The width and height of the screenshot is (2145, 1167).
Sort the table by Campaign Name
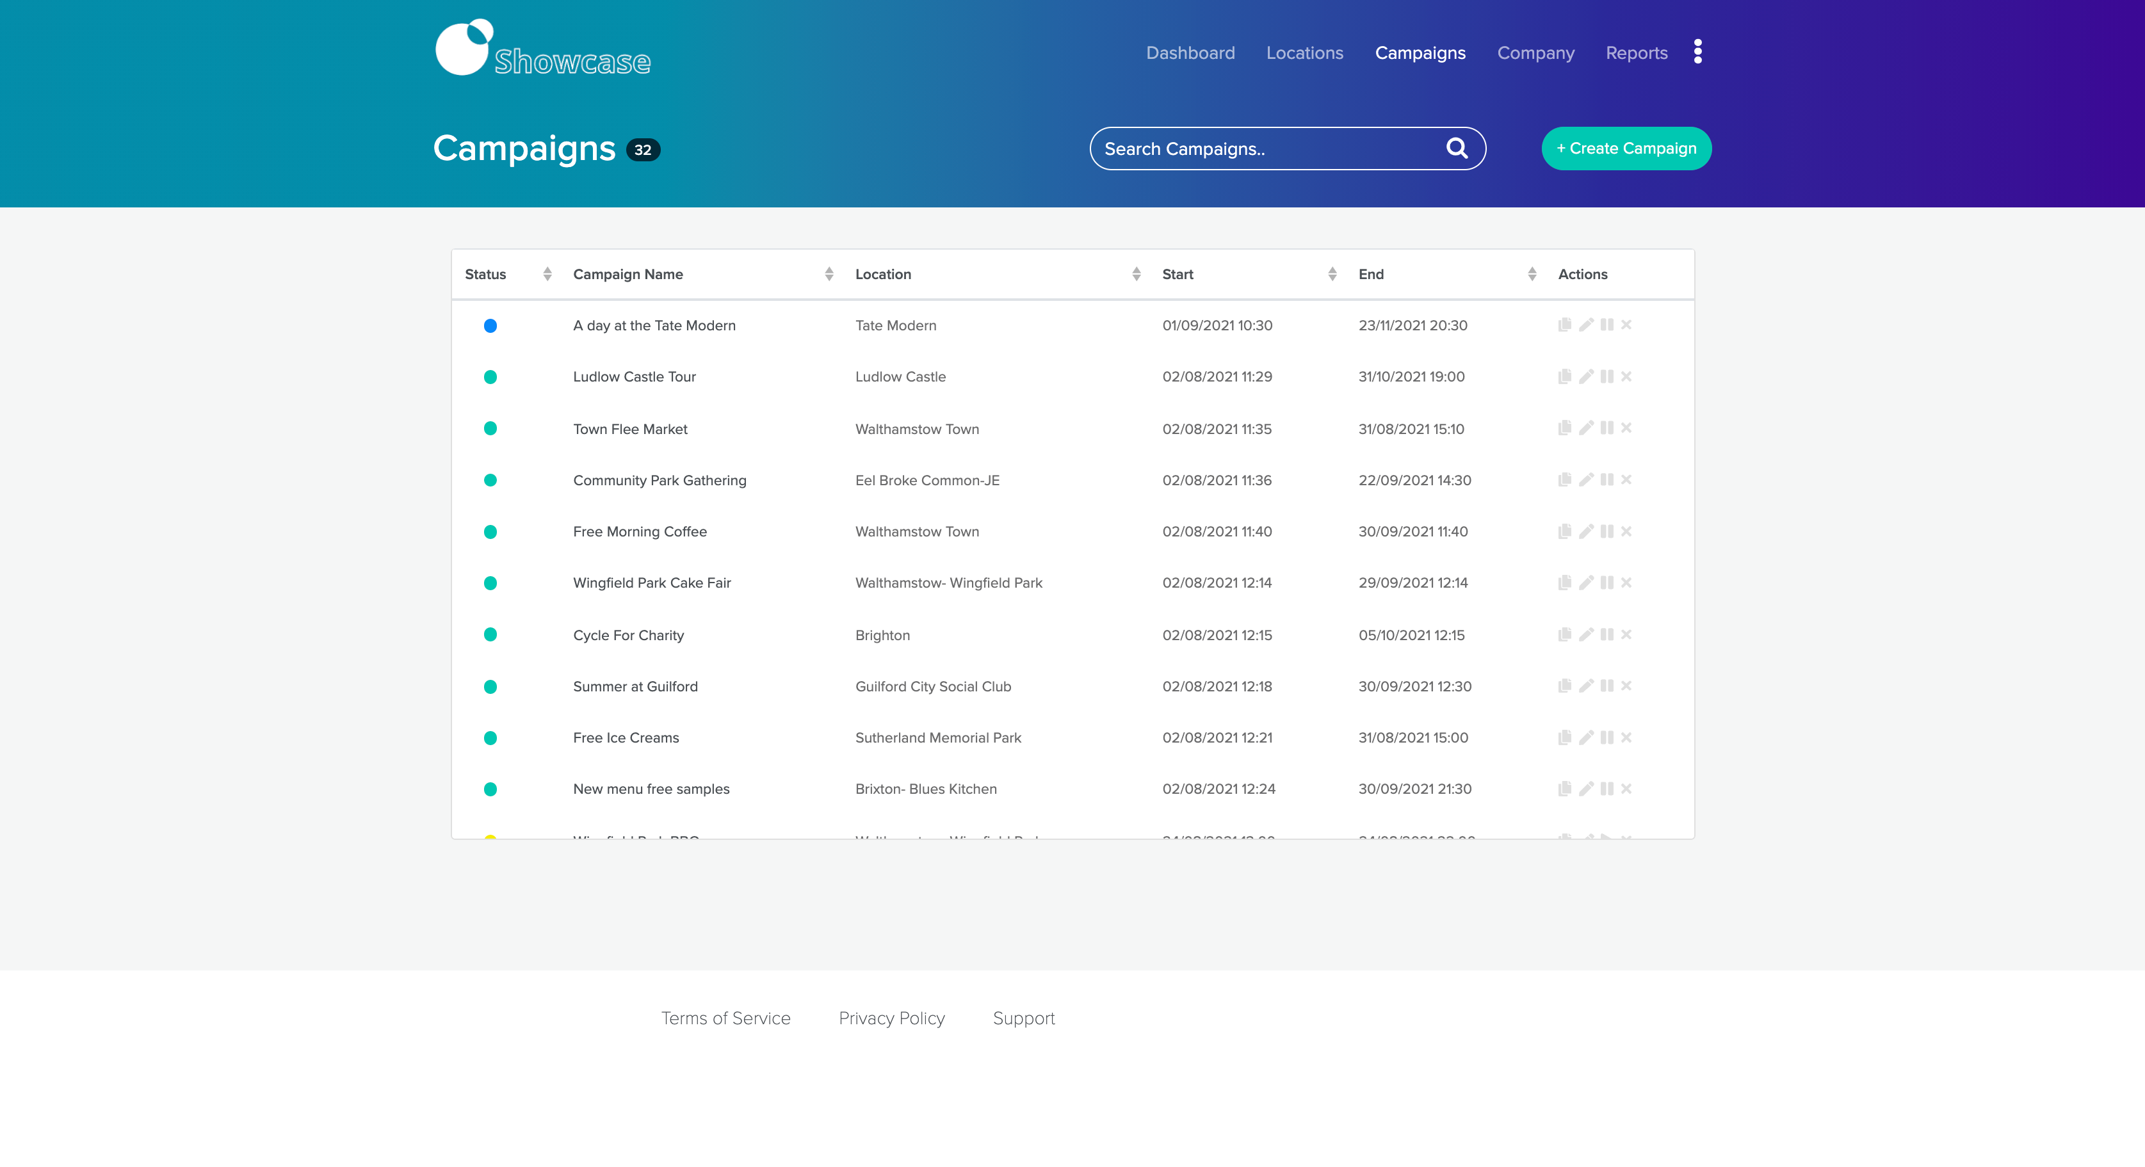[829, 273]
